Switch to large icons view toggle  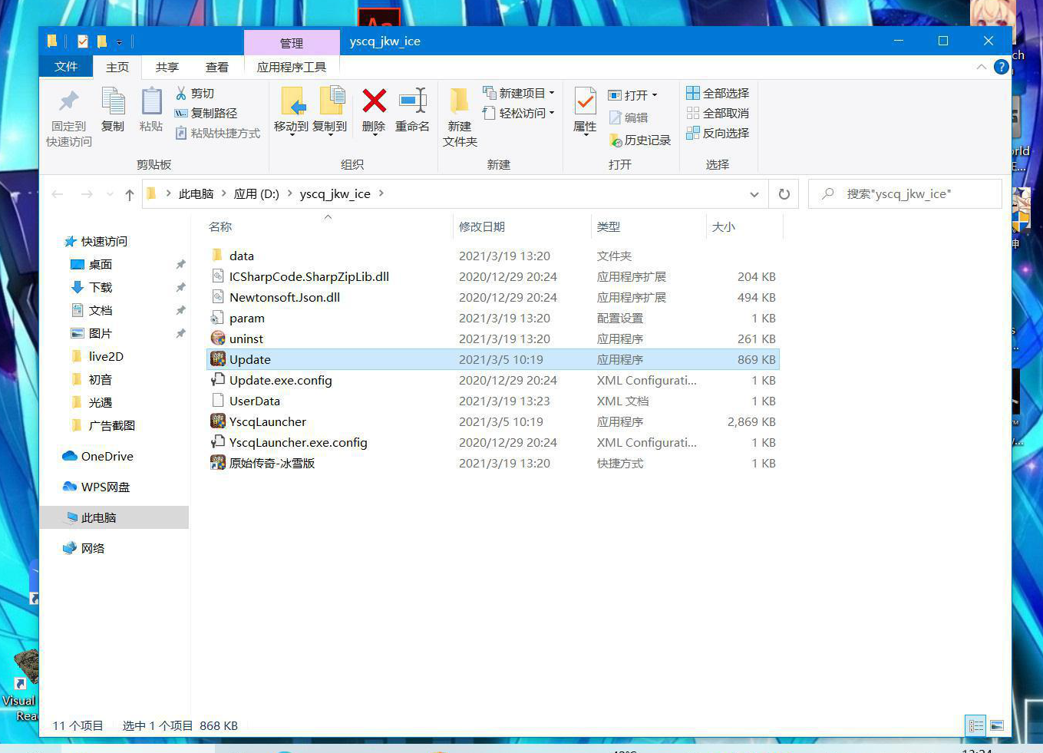pyautogui.click(x=997, y=725)
